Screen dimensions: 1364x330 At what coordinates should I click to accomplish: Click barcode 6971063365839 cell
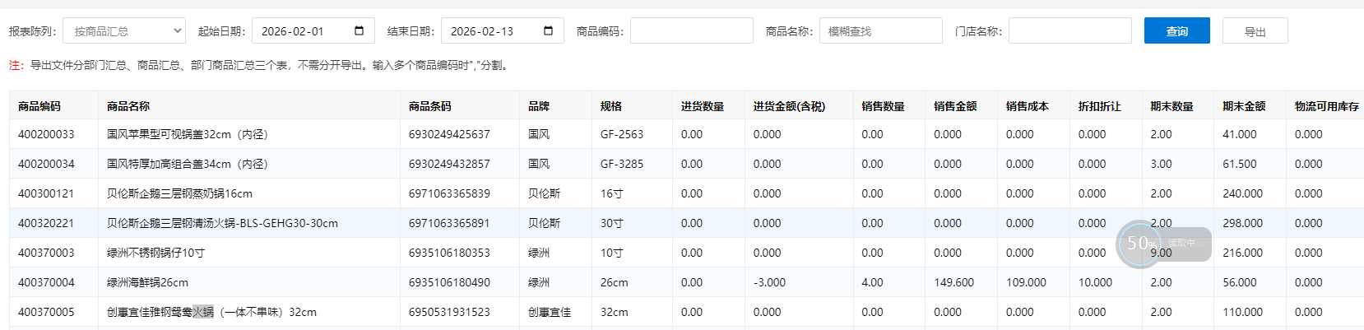449,193
